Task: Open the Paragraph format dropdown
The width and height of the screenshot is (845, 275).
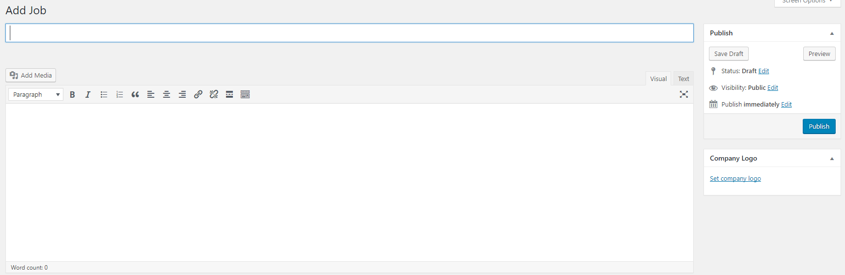Action: [x=36, y=94]
